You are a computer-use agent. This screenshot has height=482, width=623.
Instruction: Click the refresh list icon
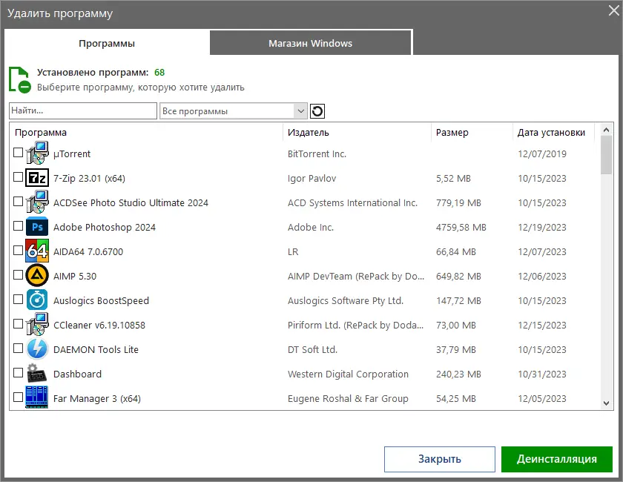(317, 111)
